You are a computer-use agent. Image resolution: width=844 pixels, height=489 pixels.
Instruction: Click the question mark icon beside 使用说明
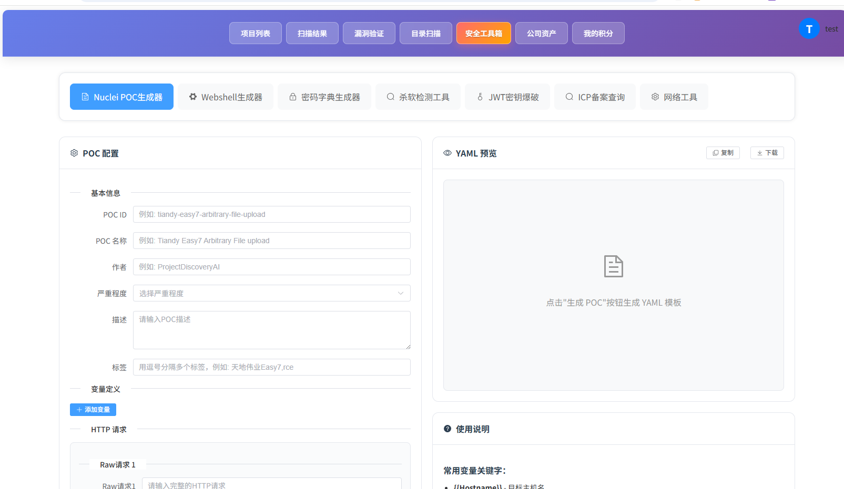pos(448,429)
